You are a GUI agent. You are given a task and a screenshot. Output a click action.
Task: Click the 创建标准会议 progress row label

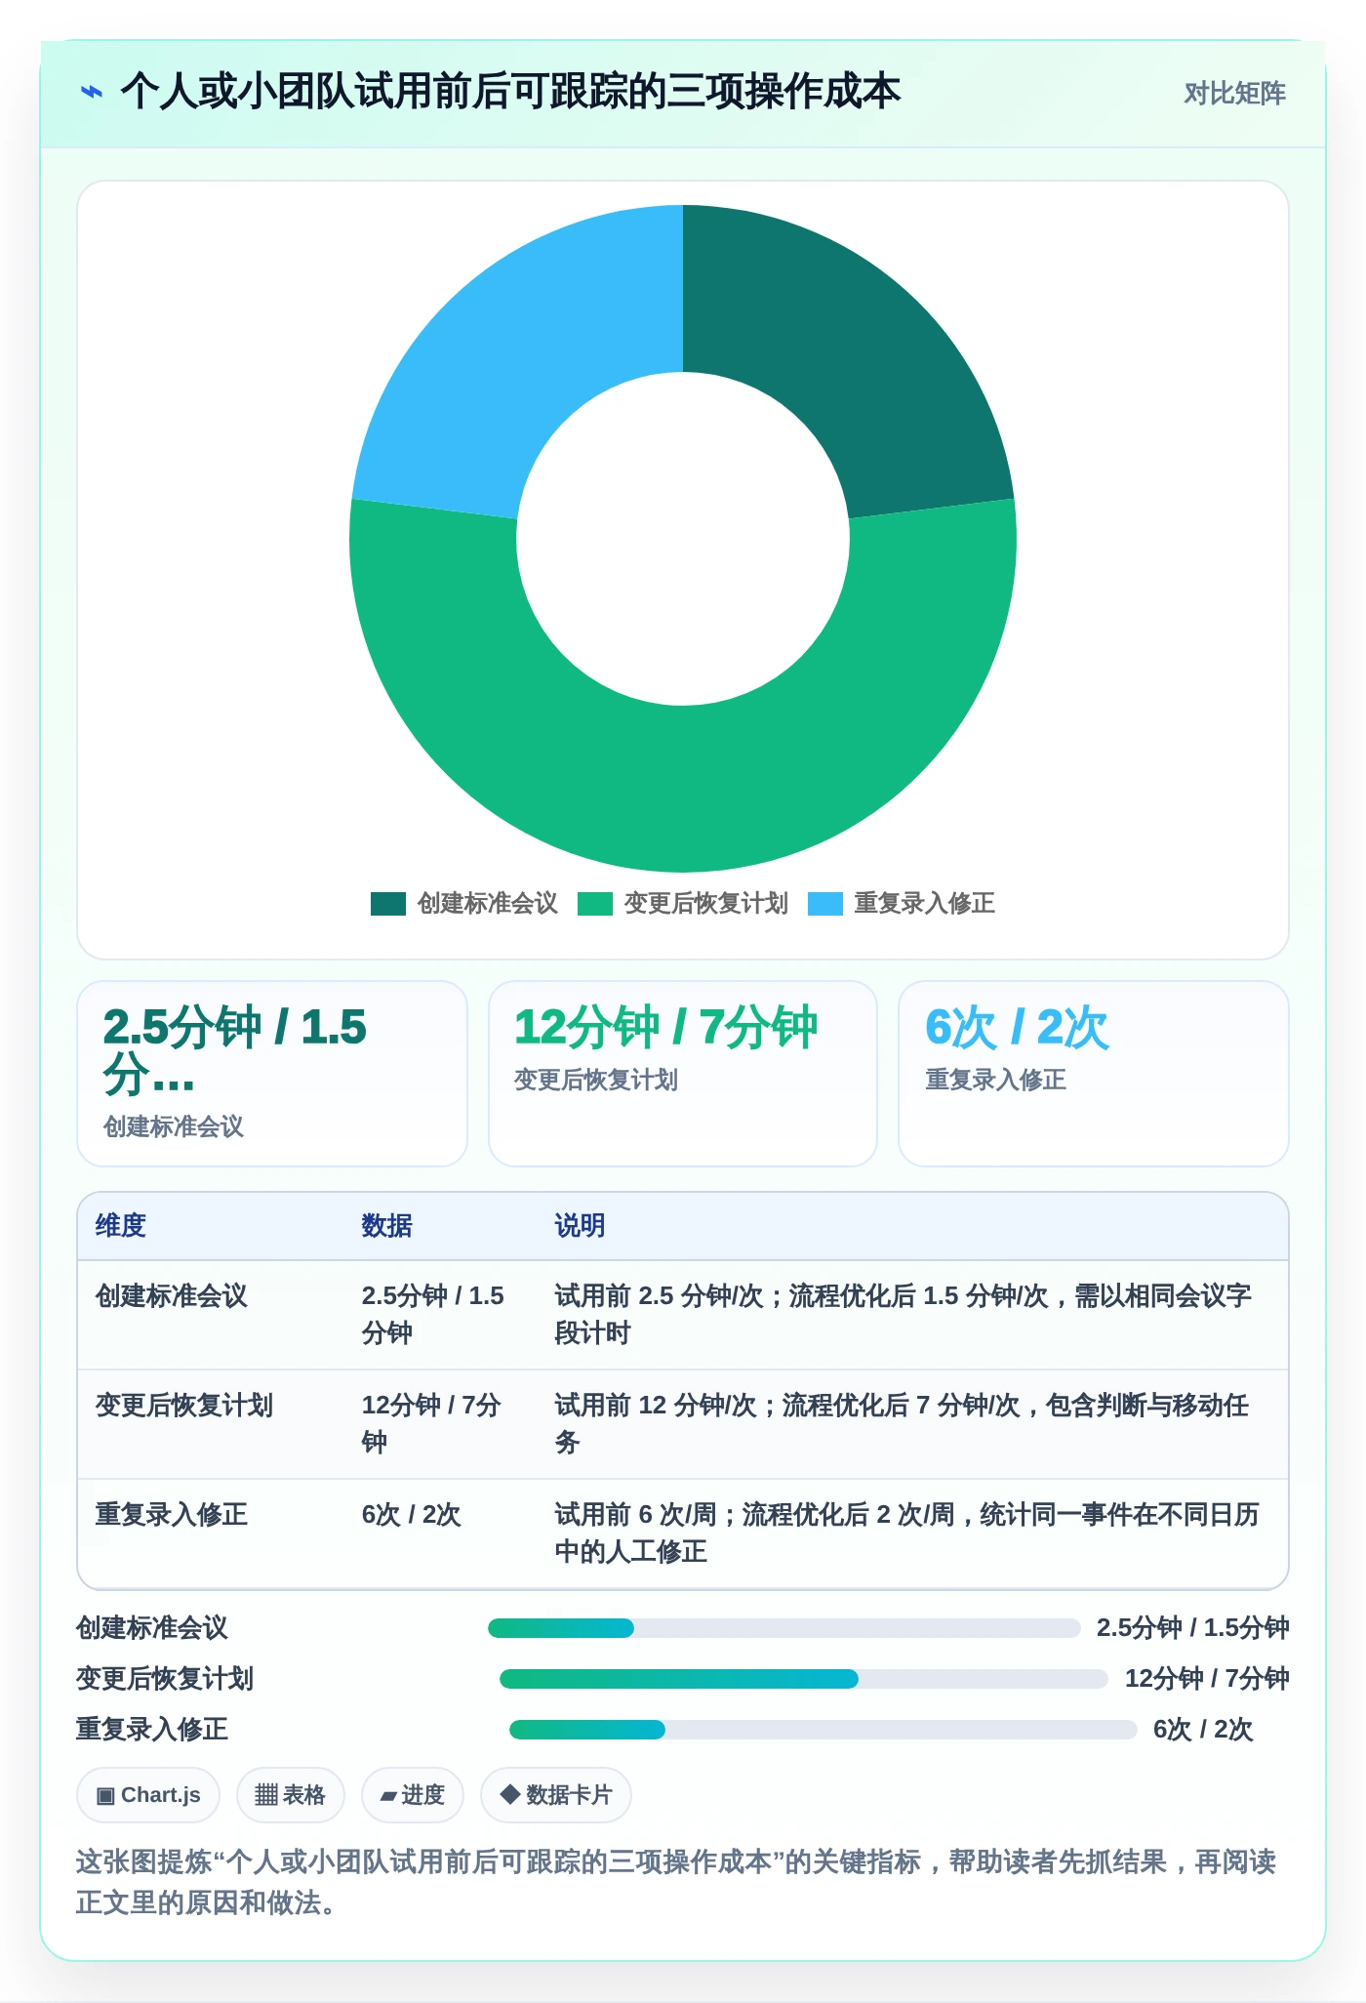(x=152, y=1628)
